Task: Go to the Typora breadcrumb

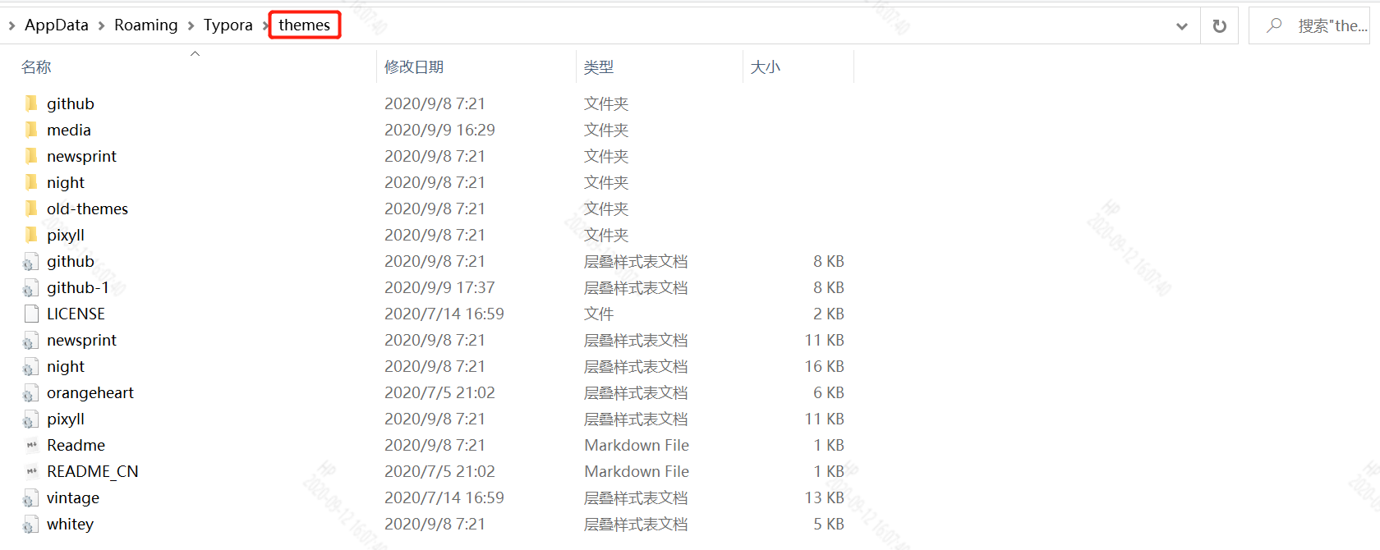Action: [228, 25]
